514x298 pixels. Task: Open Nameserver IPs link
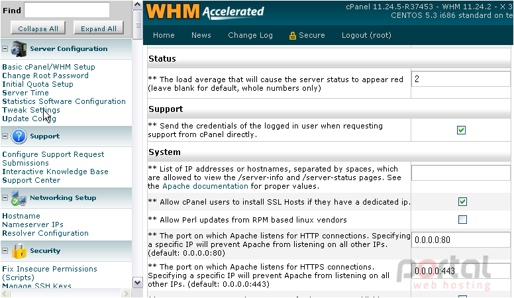tap(32, 224)
